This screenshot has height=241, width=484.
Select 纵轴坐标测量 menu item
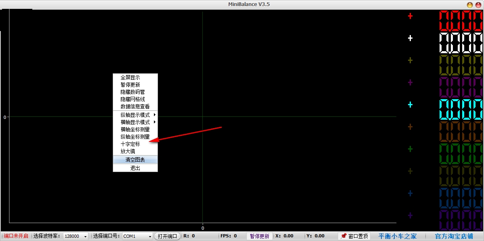135,137
